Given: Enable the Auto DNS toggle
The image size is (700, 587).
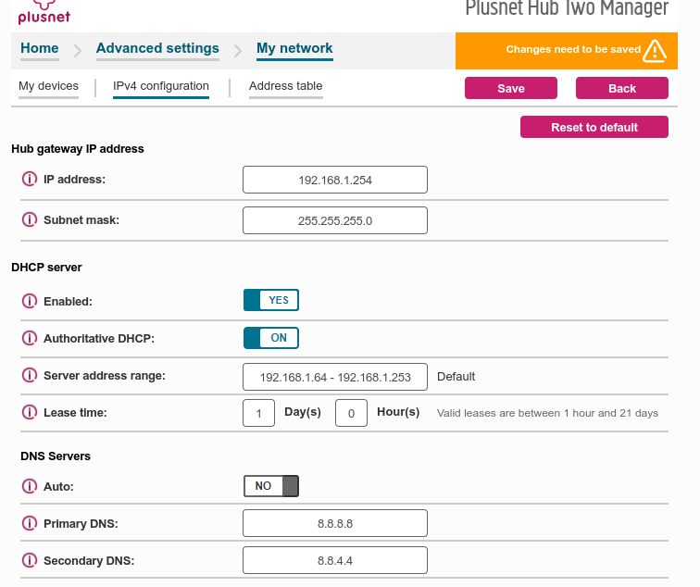Looking at the screenshot, I should pos(270,486).
